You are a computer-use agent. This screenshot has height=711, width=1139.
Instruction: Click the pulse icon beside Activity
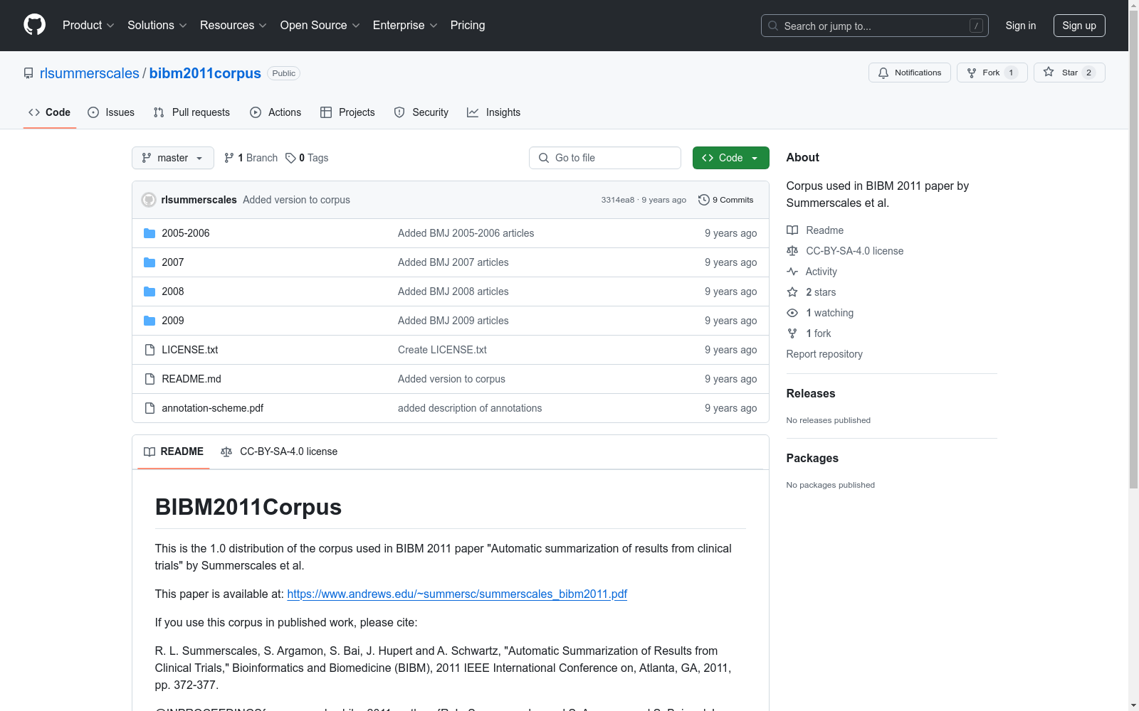[792, 272]
